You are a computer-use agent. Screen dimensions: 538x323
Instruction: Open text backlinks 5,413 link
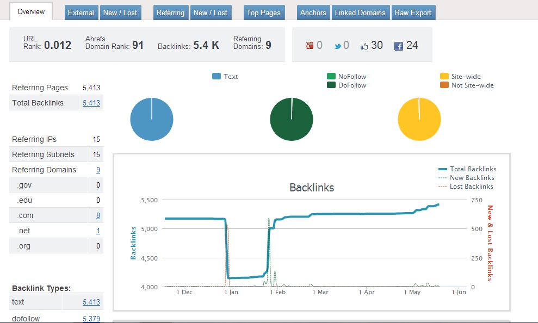(91, 302)
